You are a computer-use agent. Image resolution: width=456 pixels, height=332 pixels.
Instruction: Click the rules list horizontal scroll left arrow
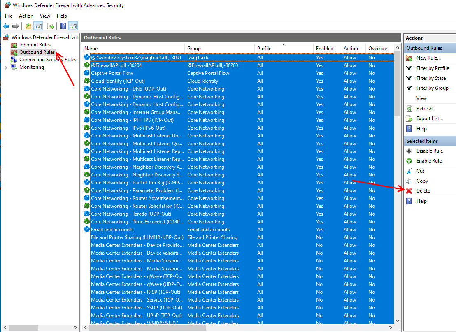85,327
